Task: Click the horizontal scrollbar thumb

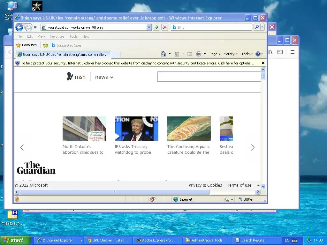Action: coord(115,192)
